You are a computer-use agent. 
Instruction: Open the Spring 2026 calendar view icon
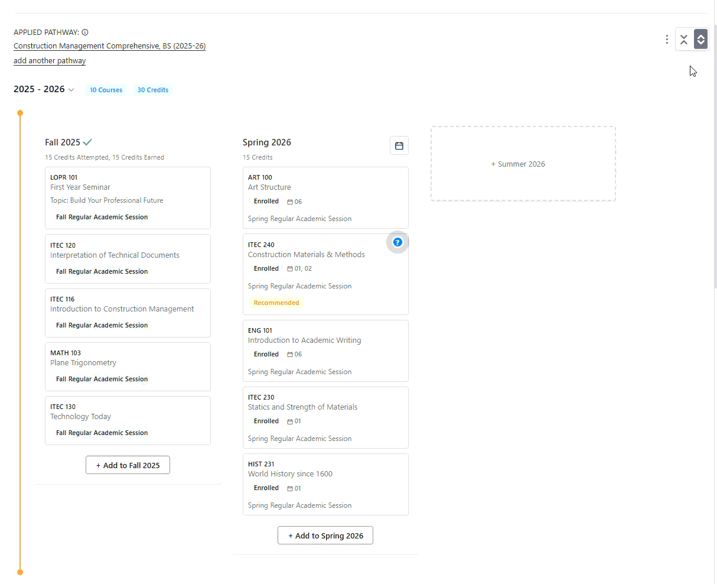pyautogui.click(x=399, y=145)
